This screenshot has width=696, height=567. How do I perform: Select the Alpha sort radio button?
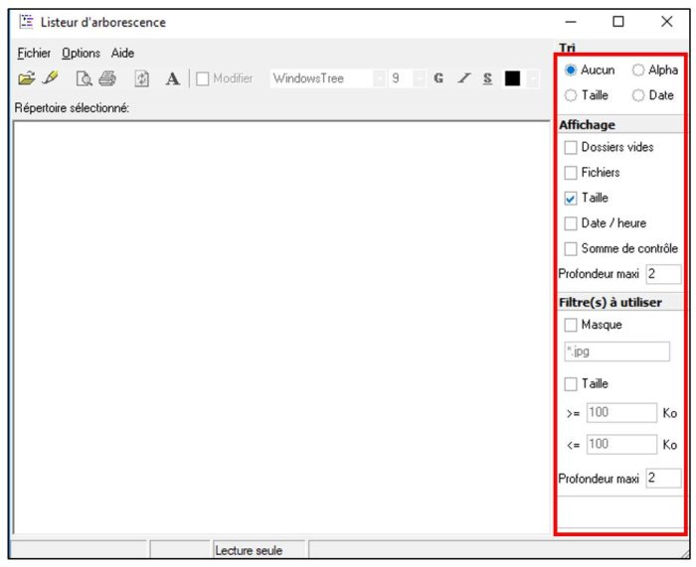pyautogui.click(x=638, y=71)
